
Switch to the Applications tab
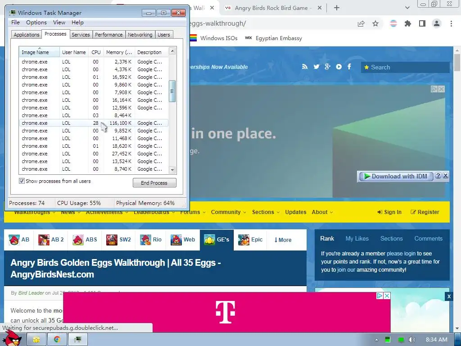click(27, 35)
